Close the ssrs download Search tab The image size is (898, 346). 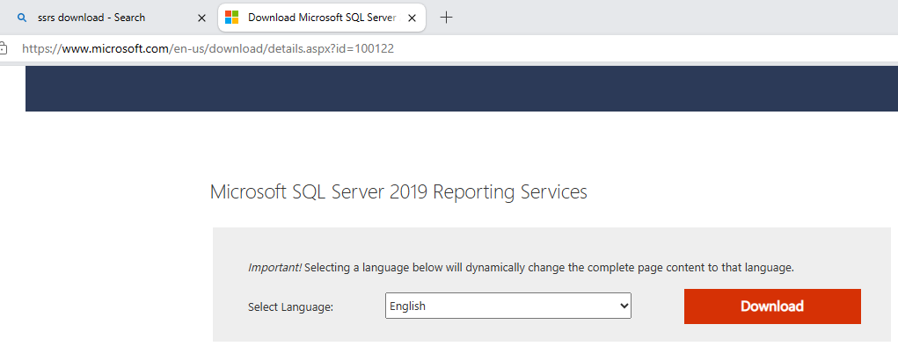[201, 18]
